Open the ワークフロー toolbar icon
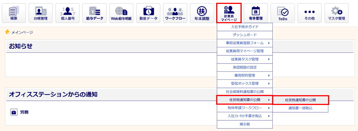Screen dimensions: 358x131 [x=175, y=13]
